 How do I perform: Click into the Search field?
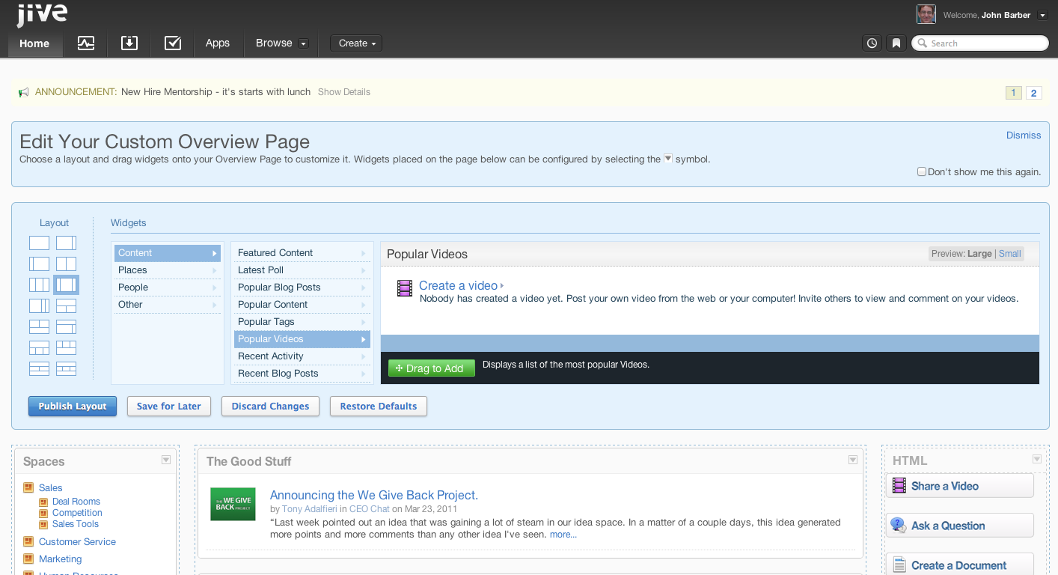click(x=984, y=43)
